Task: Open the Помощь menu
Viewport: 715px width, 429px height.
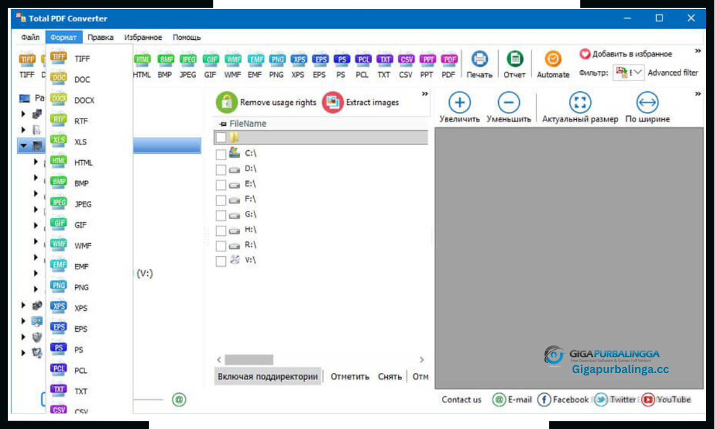Action: point(187,37)
